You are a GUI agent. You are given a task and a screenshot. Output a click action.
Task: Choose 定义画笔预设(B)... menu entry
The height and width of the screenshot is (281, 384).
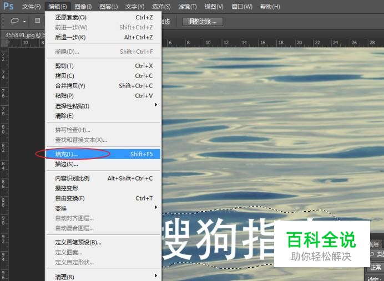click(x=103, y=242)
